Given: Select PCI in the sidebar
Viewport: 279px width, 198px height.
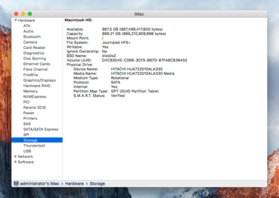Looking at the screenshot, I should pos(26,102).
